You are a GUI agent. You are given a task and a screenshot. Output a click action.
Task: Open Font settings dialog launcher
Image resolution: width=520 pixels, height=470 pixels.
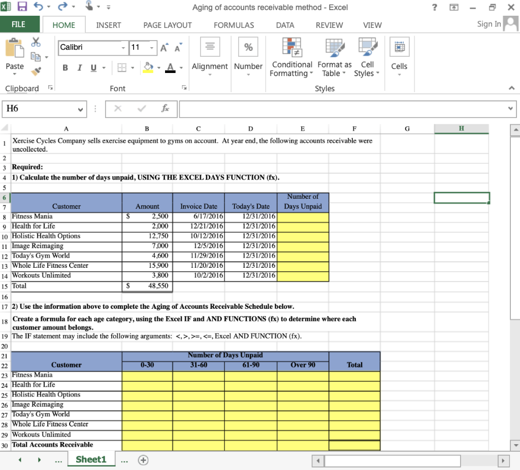click(184, 87)
